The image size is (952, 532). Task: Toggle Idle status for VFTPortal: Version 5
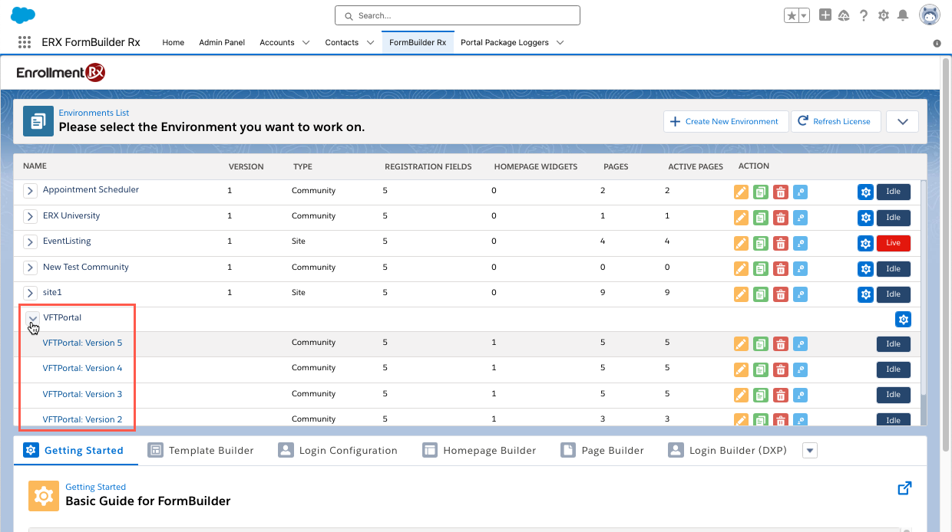click(893, 344)
